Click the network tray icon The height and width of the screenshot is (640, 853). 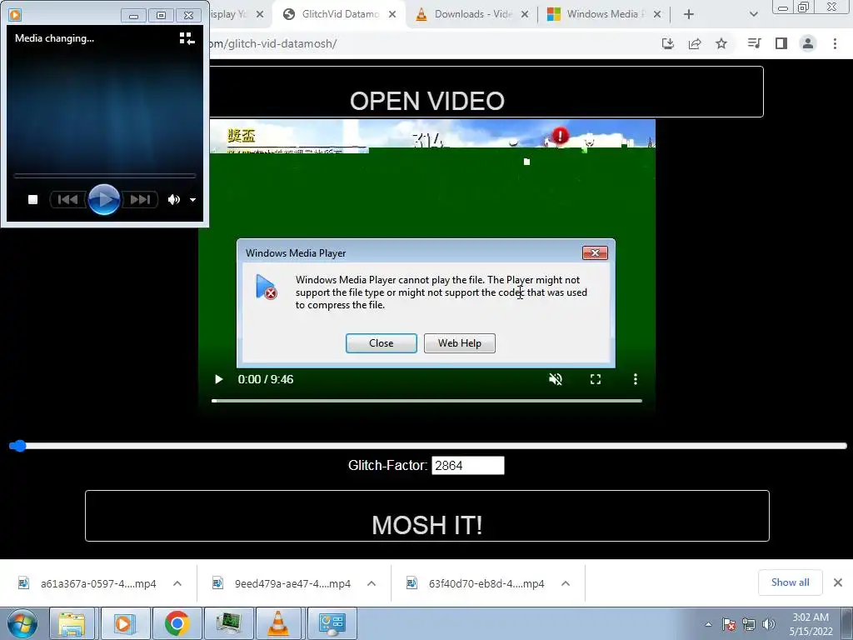(x=749, y=624)
